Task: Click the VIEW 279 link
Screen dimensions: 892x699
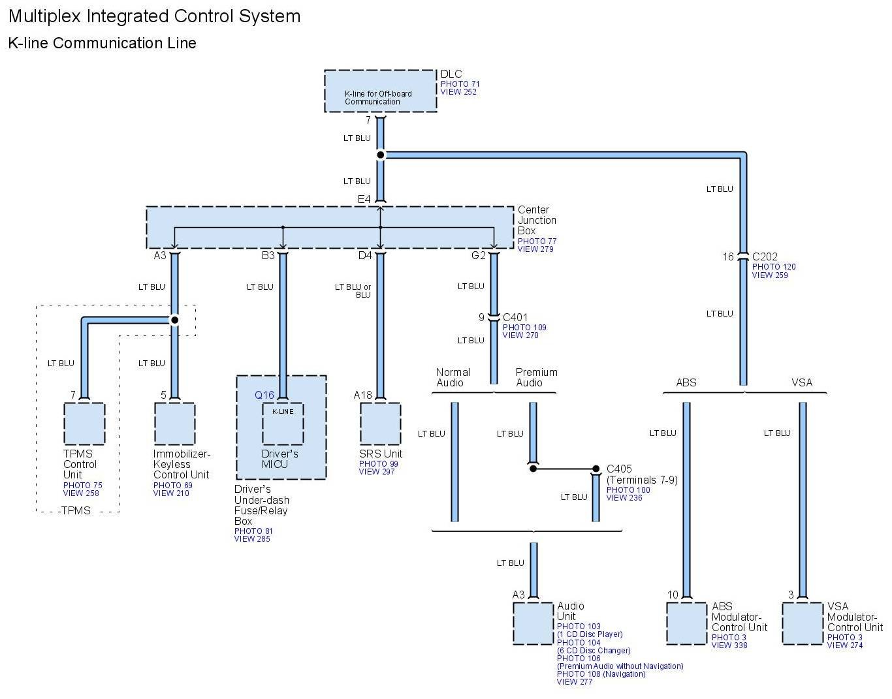Action: tap(535, 249)
